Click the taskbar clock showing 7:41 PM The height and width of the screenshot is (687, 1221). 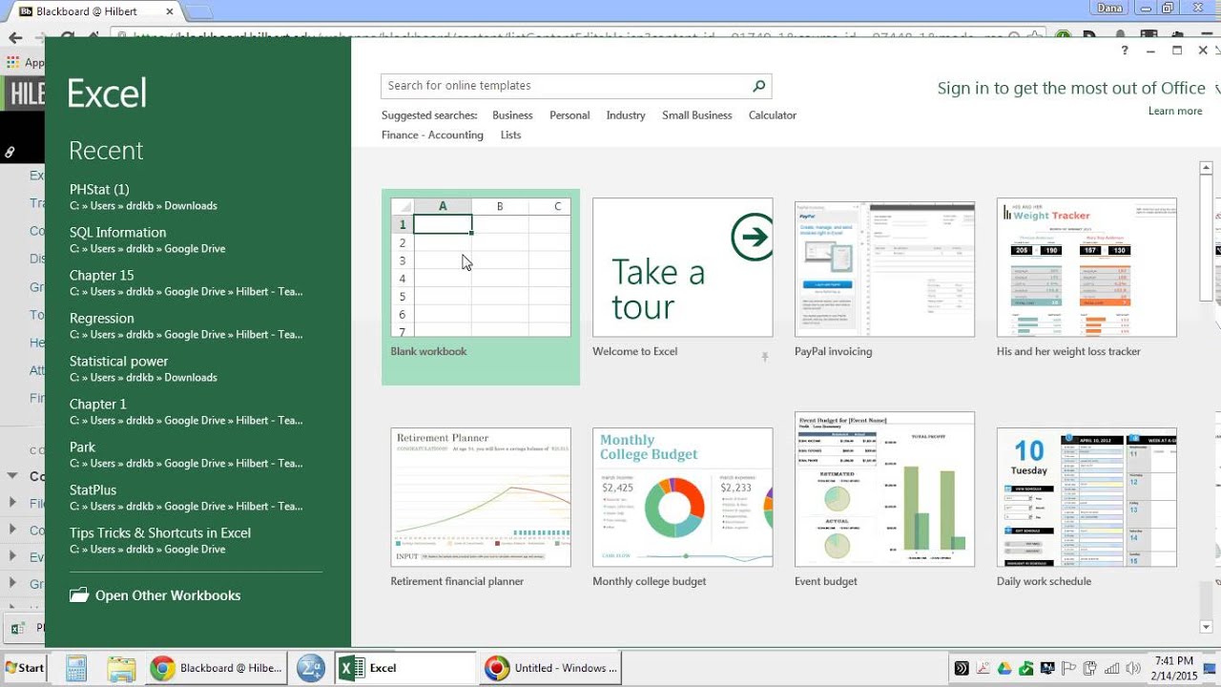[1174, 668]
